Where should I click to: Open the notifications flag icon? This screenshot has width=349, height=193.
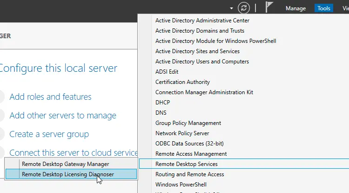[269, 8]
